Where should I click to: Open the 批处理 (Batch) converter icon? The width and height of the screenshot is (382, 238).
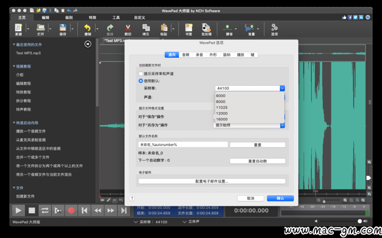point(206,27)
